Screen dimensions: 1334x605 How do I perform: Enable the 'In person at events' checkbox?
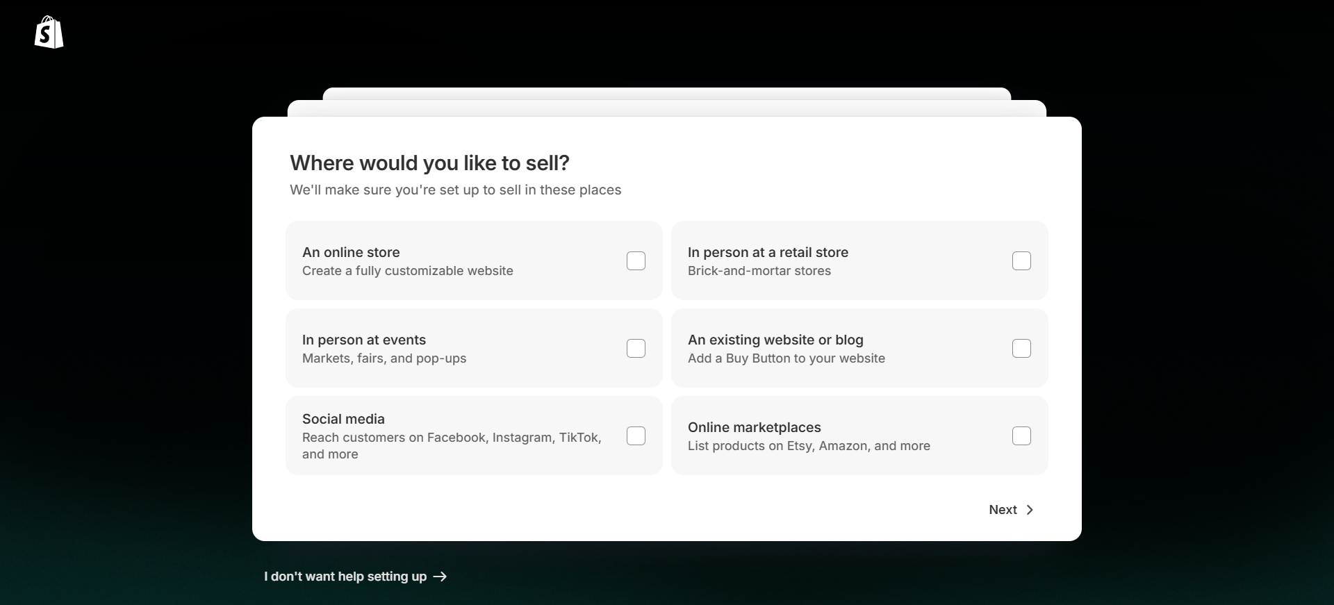(x=636, y=348)
